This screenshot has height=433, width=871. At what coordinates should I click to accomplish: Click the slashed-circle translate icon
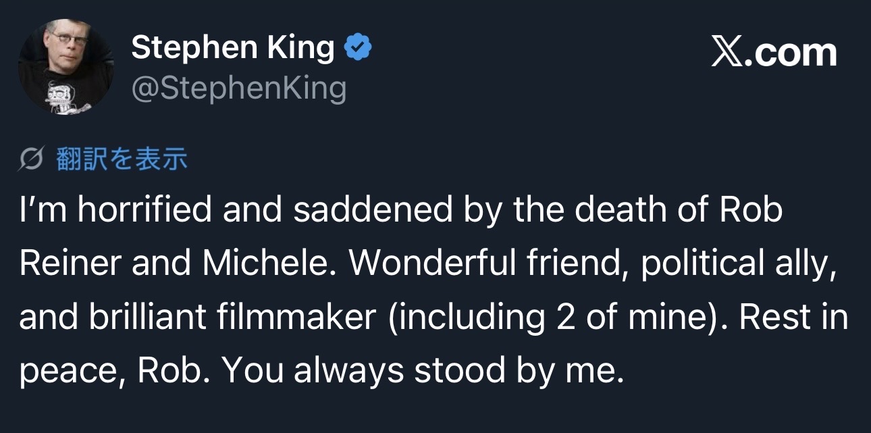pyautogui.click(x=33, y=159)
